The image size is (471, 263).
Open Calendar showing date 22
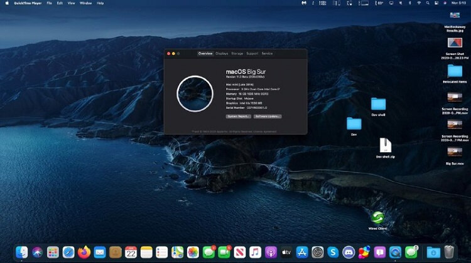(131, 252)
